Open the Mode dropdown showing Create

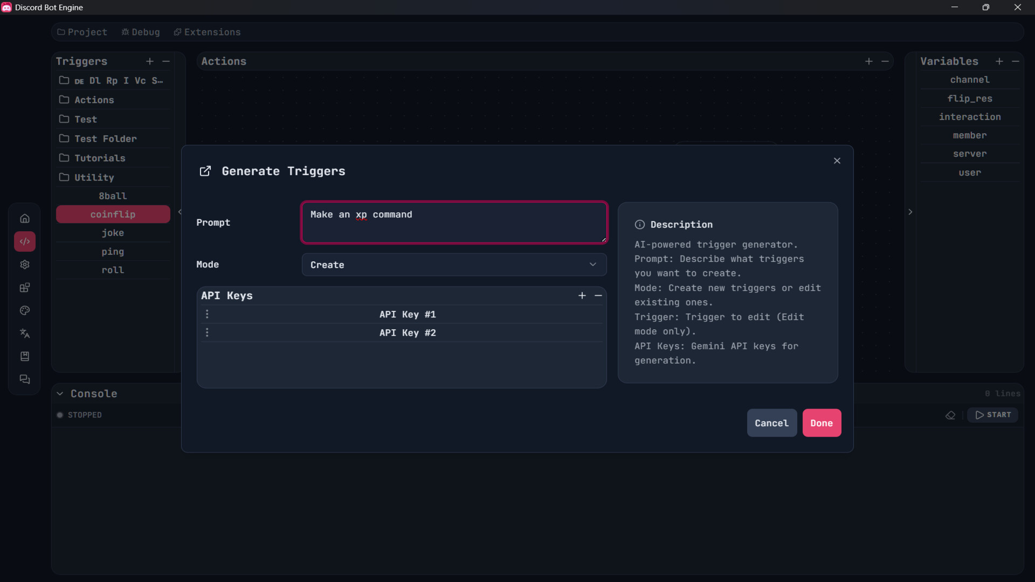tap(454, 265)
